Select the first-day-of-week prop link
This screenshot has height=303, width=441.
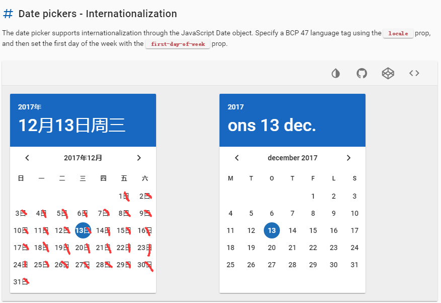click(x=177, y=44)
